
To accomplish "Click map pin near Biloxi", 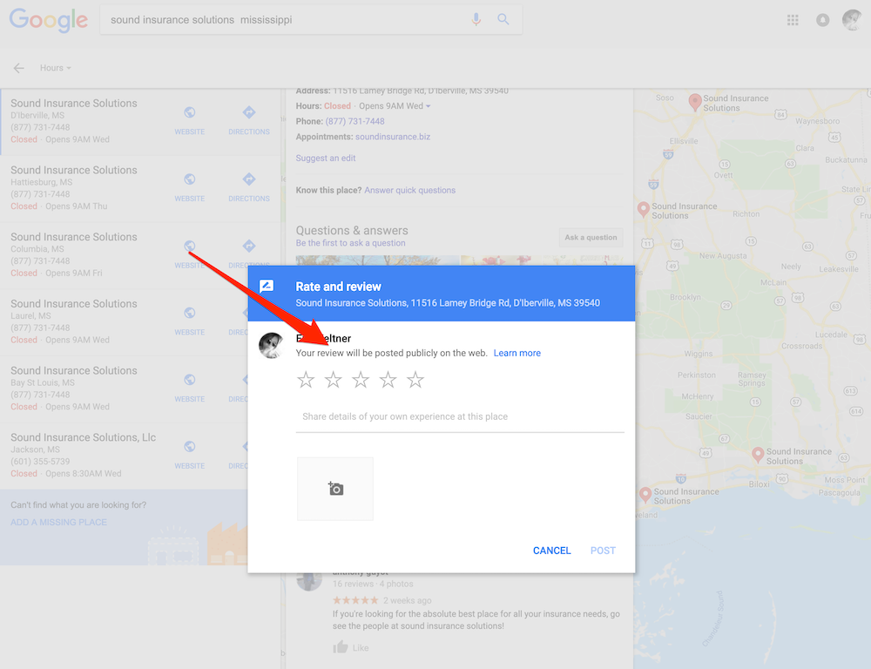I will pyautogui.click(x=758, y=455).
